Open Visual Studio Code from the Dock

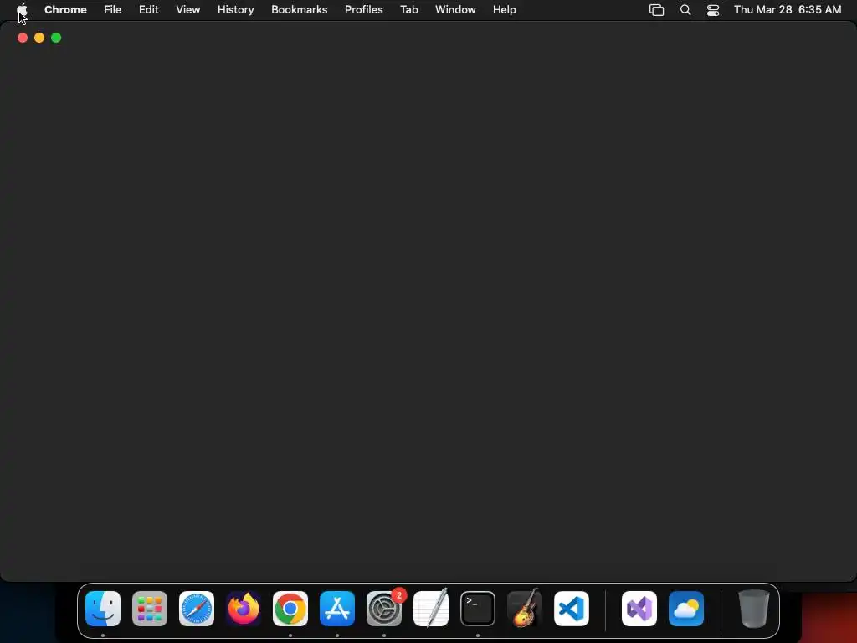coord(572,609)
